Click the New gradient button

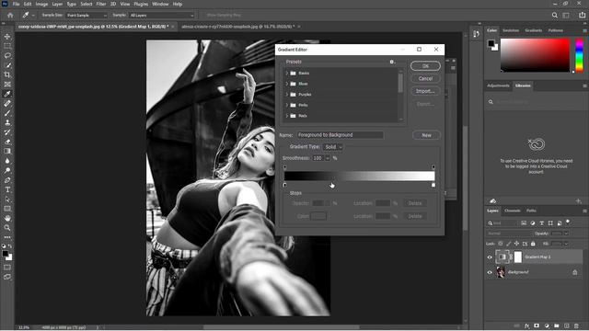(426, 135)
